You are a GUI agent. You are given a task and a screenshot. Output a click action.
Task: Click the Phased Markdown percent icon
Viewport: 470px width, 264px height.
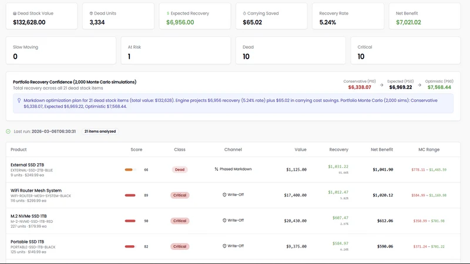[x=216, y=169]
